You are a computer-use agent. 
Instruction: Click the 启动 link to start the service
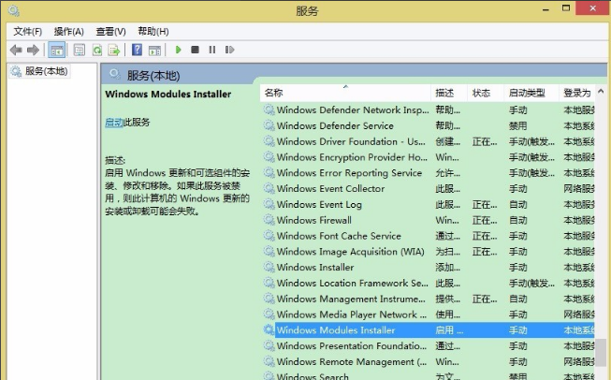113,123
